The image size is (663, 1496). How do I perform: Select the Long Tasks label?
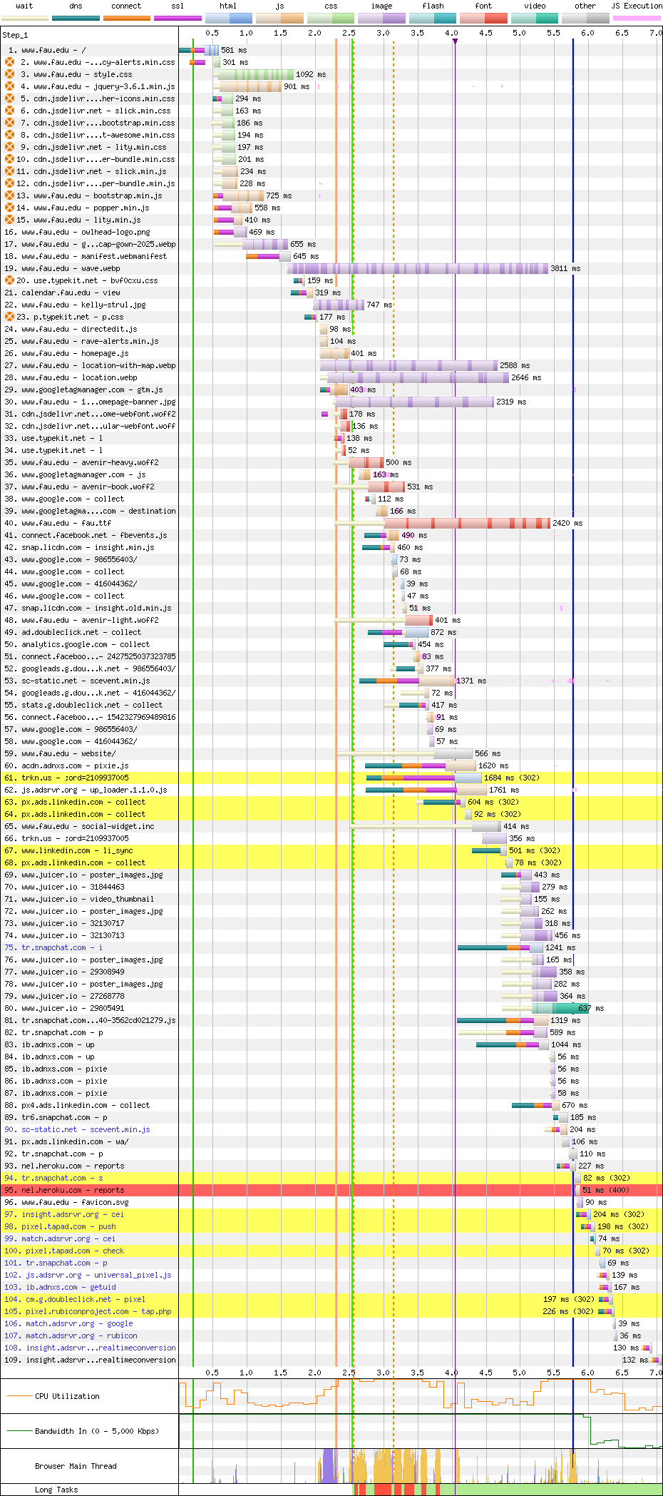[56, 1490]
